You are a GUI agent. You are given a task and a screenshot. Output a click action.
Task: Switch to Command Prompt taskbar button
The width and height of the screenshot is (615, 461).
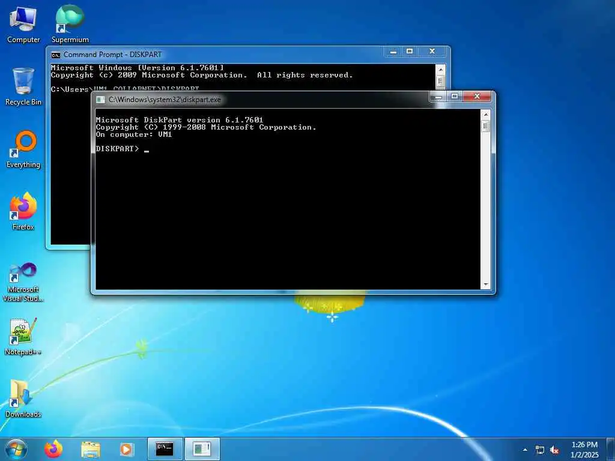click(x=165, y=449)
